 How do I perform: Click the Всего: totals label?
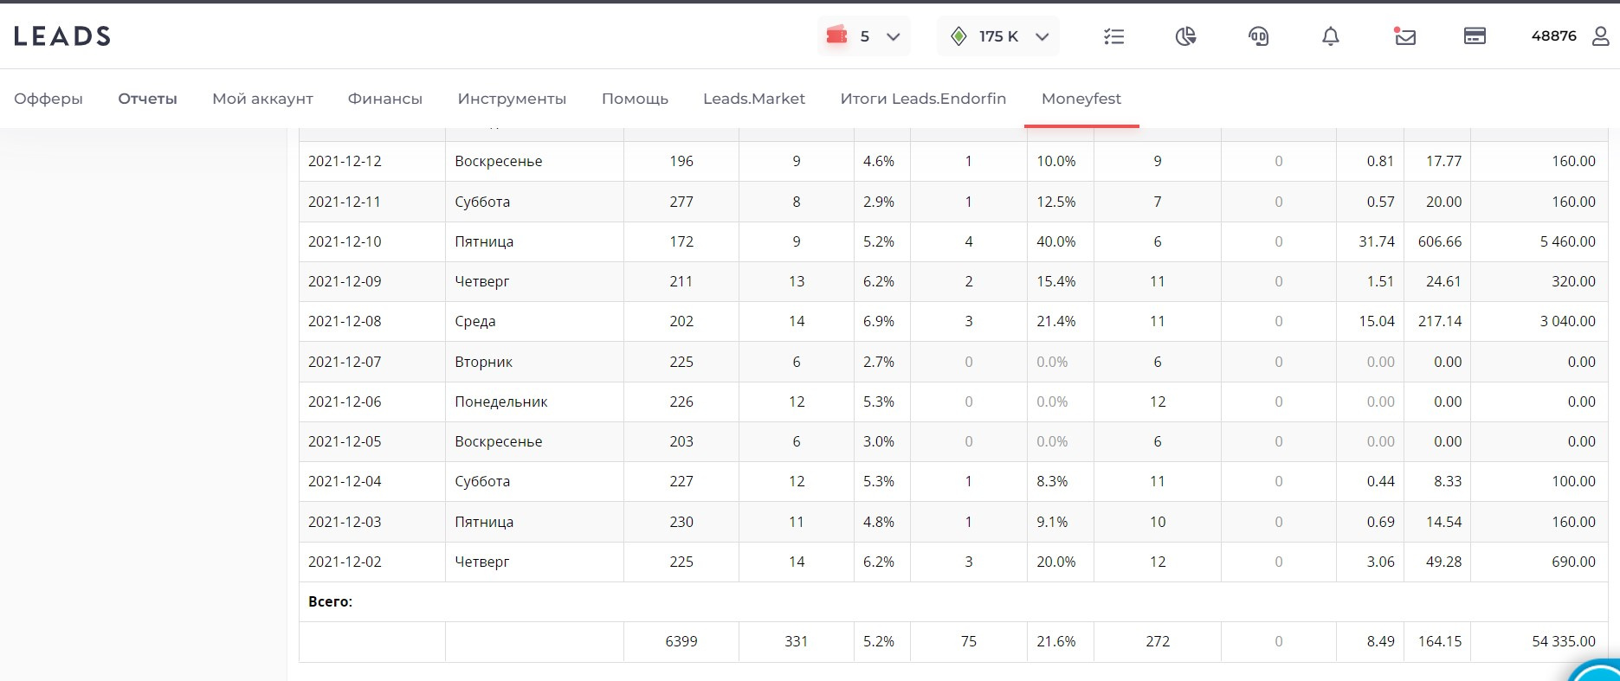point(330,601)
